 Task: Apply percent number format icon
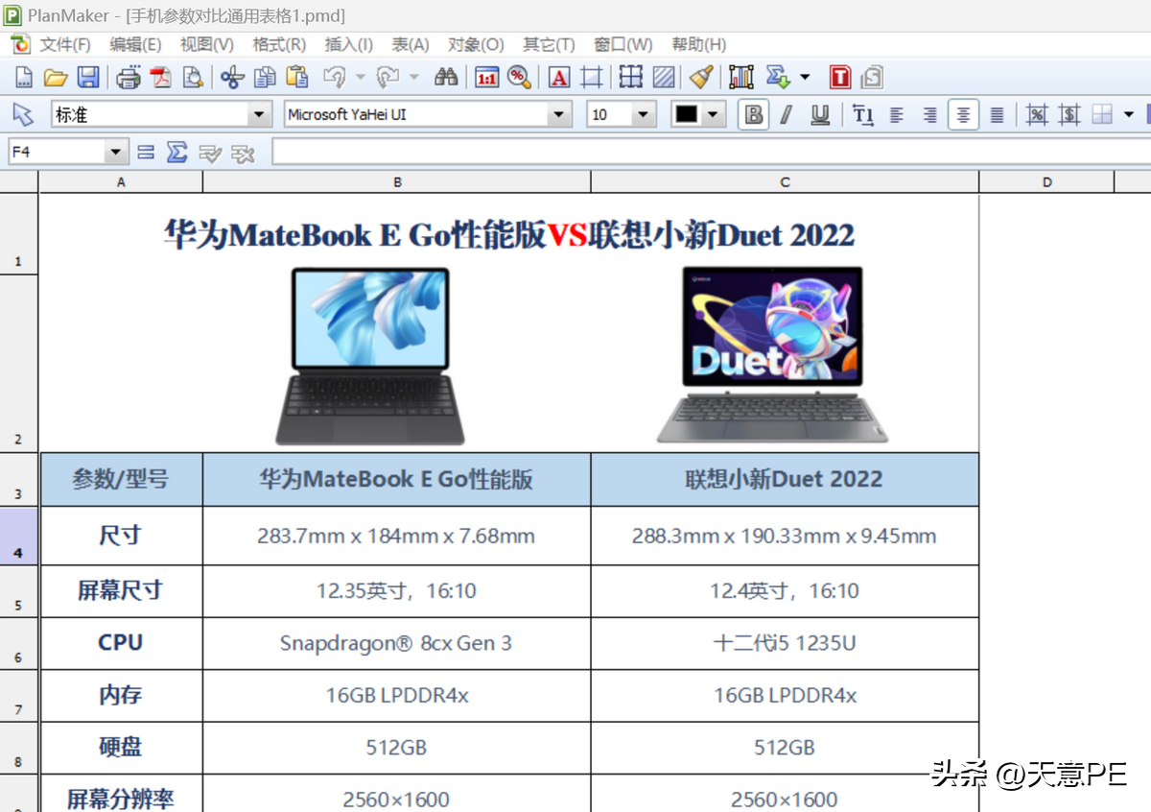pyautogui.click(x=1037, y=115)
